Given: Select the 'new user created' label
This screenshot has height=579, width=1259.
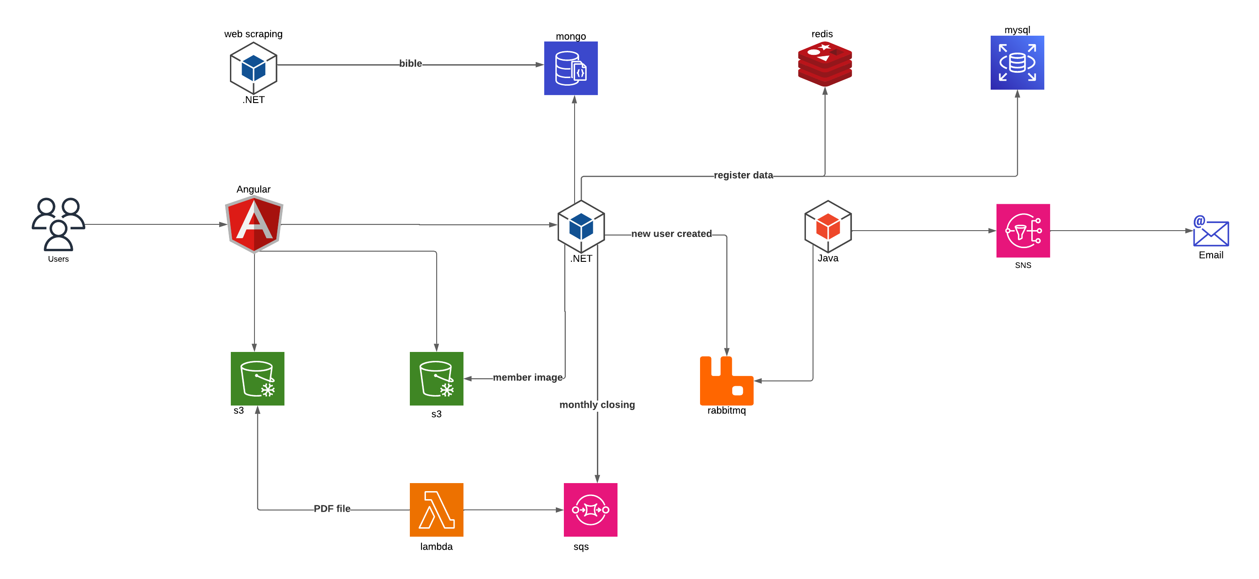Looking at the screenshot, I should 671,233.
